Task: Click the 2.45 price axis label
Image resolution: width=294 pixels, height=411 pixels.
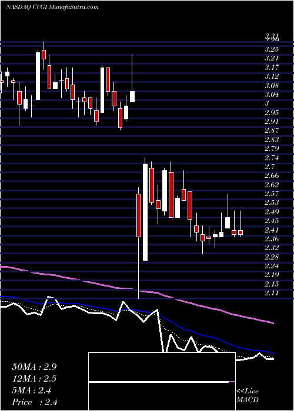Action: pyautogui.click(x=272, y=221)
